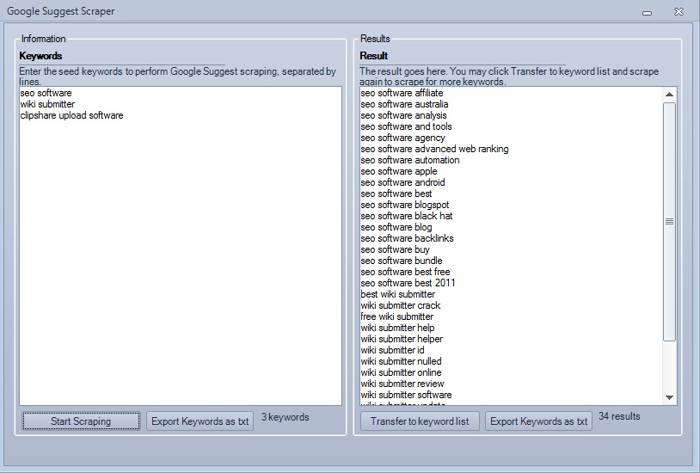Select result 'seo software affiliate'
700x473 pixels.
(x=402, y=93)
